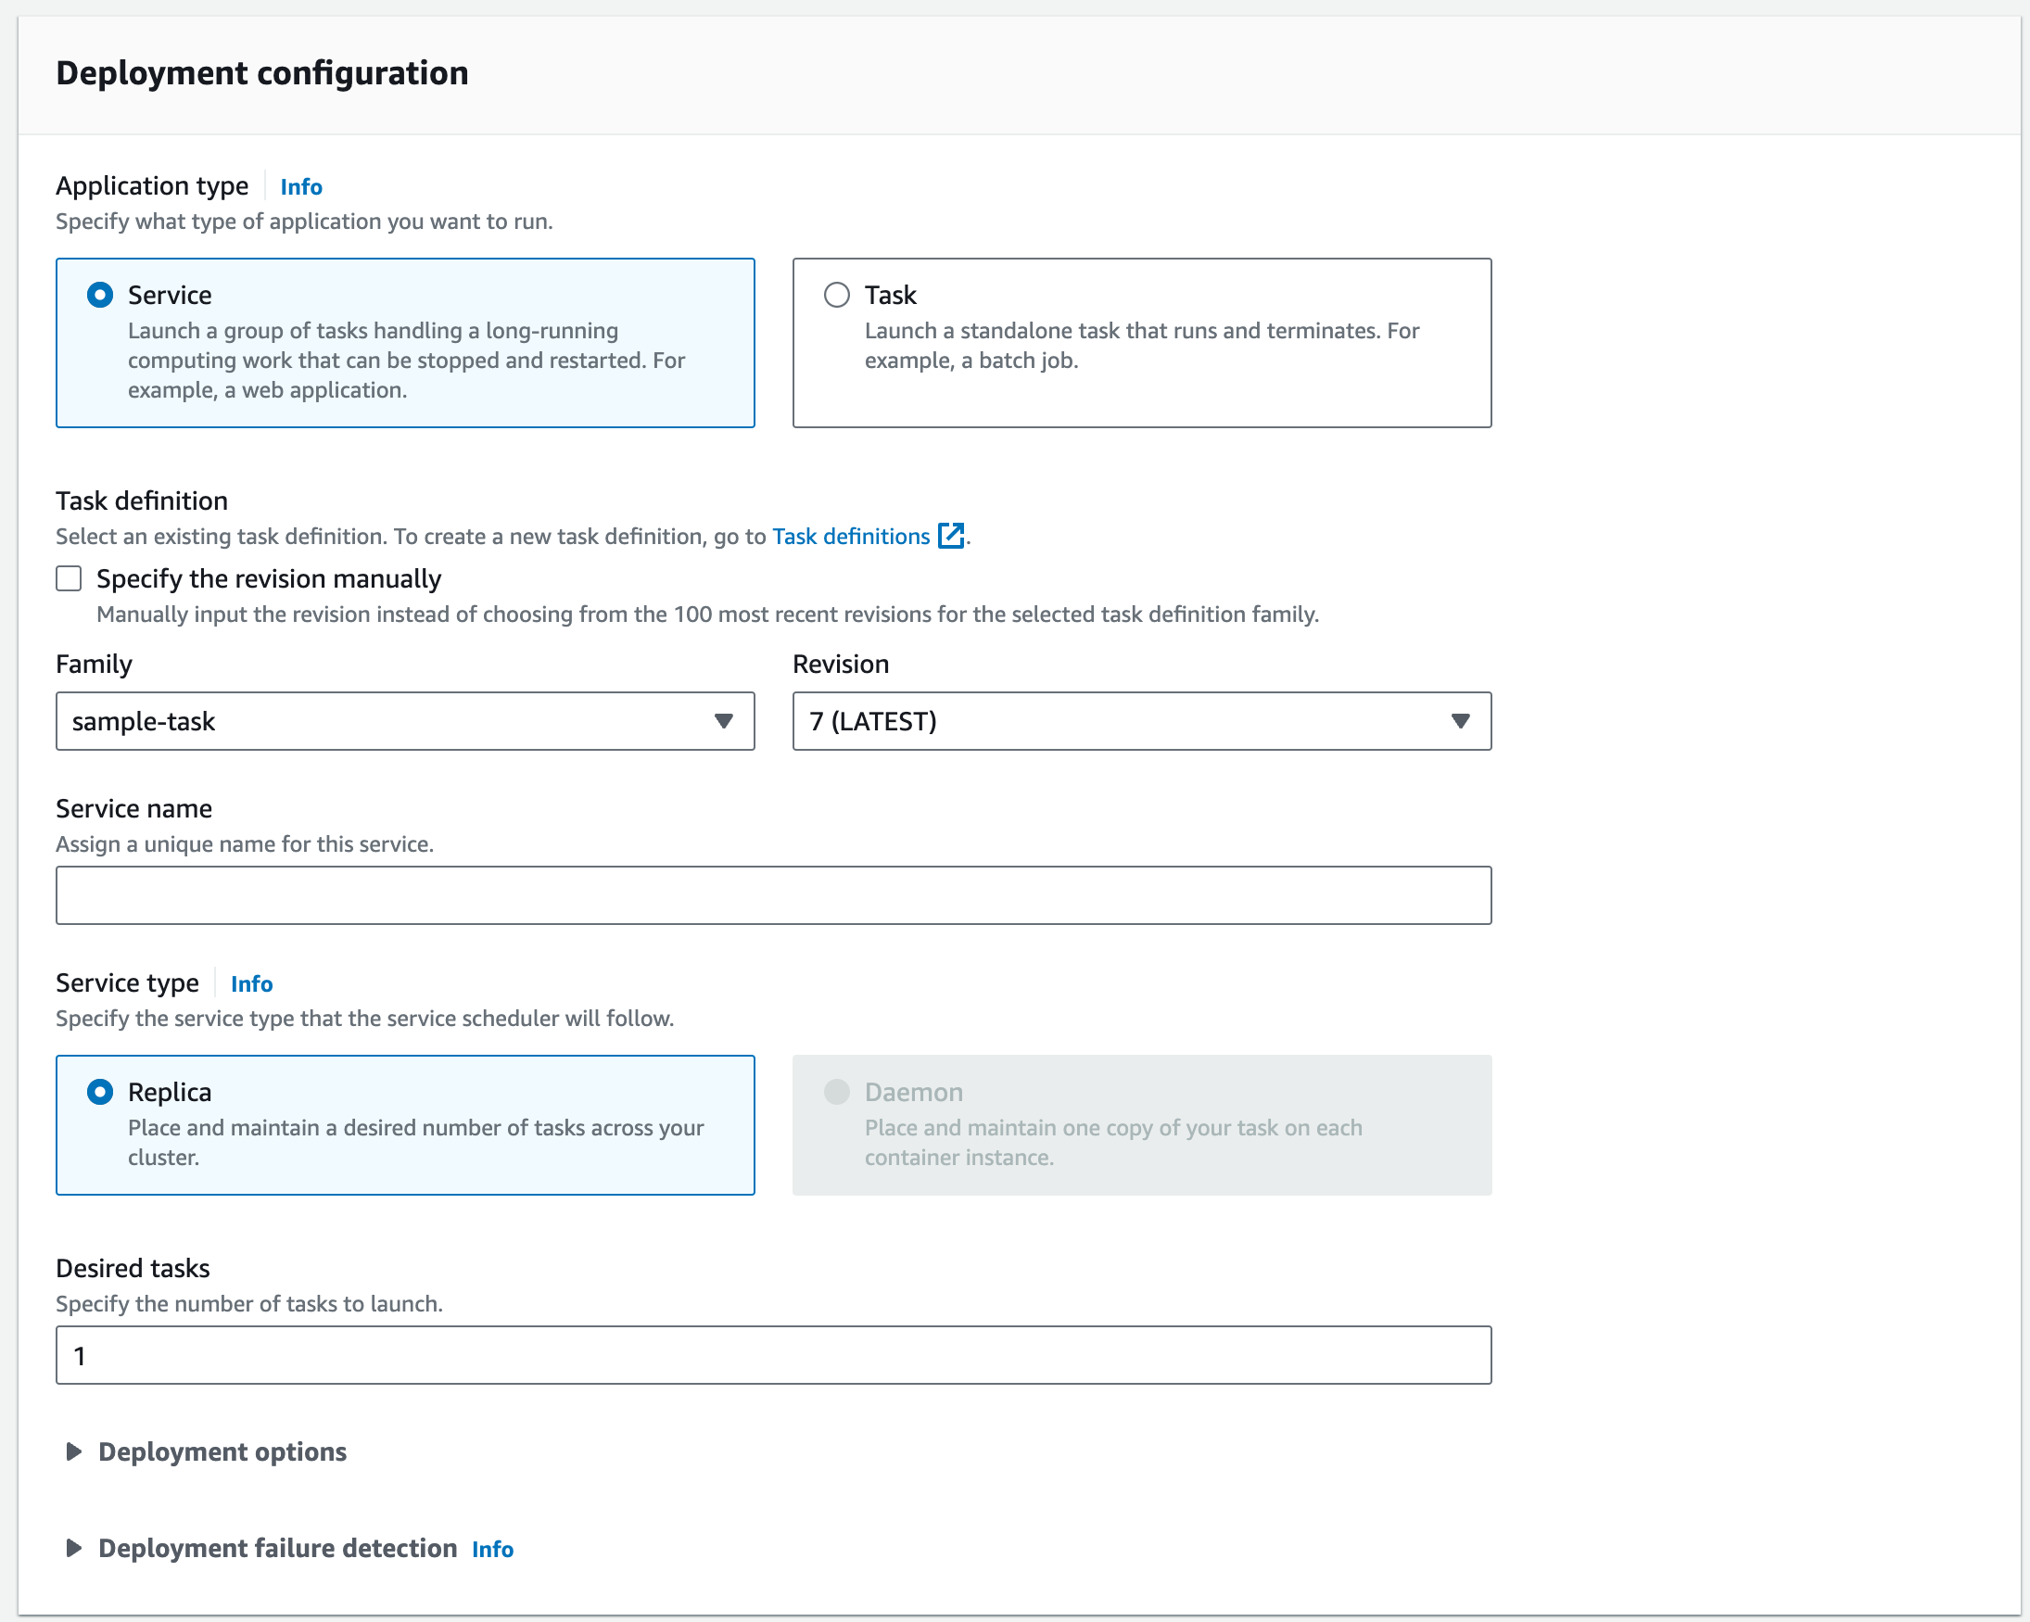Open the Family combo box
Viewport: 2030px width, 1622px height.
coord(405,721)
